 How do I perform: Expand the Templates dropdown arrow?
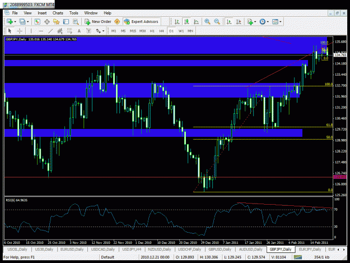281,22
